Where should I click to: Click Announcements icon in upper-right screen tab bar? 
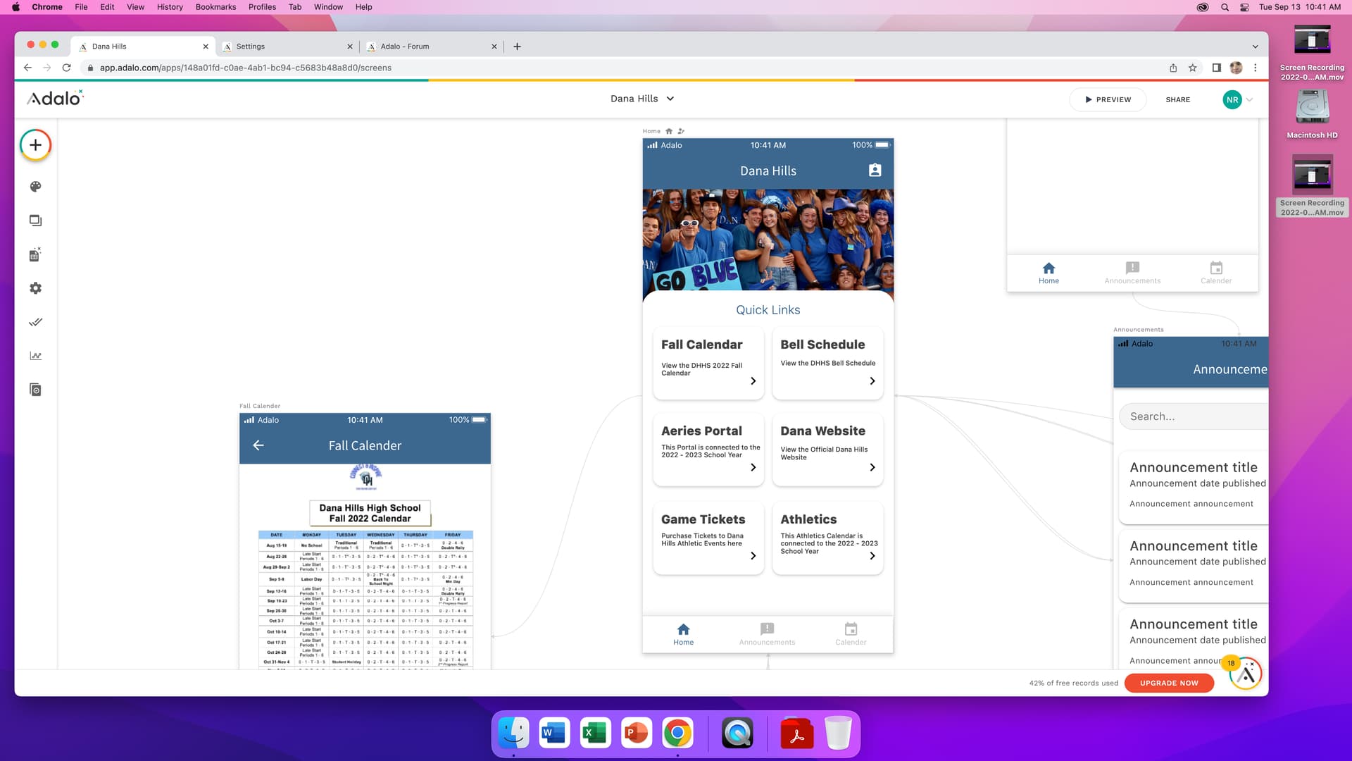click(x=1132, y=268)
